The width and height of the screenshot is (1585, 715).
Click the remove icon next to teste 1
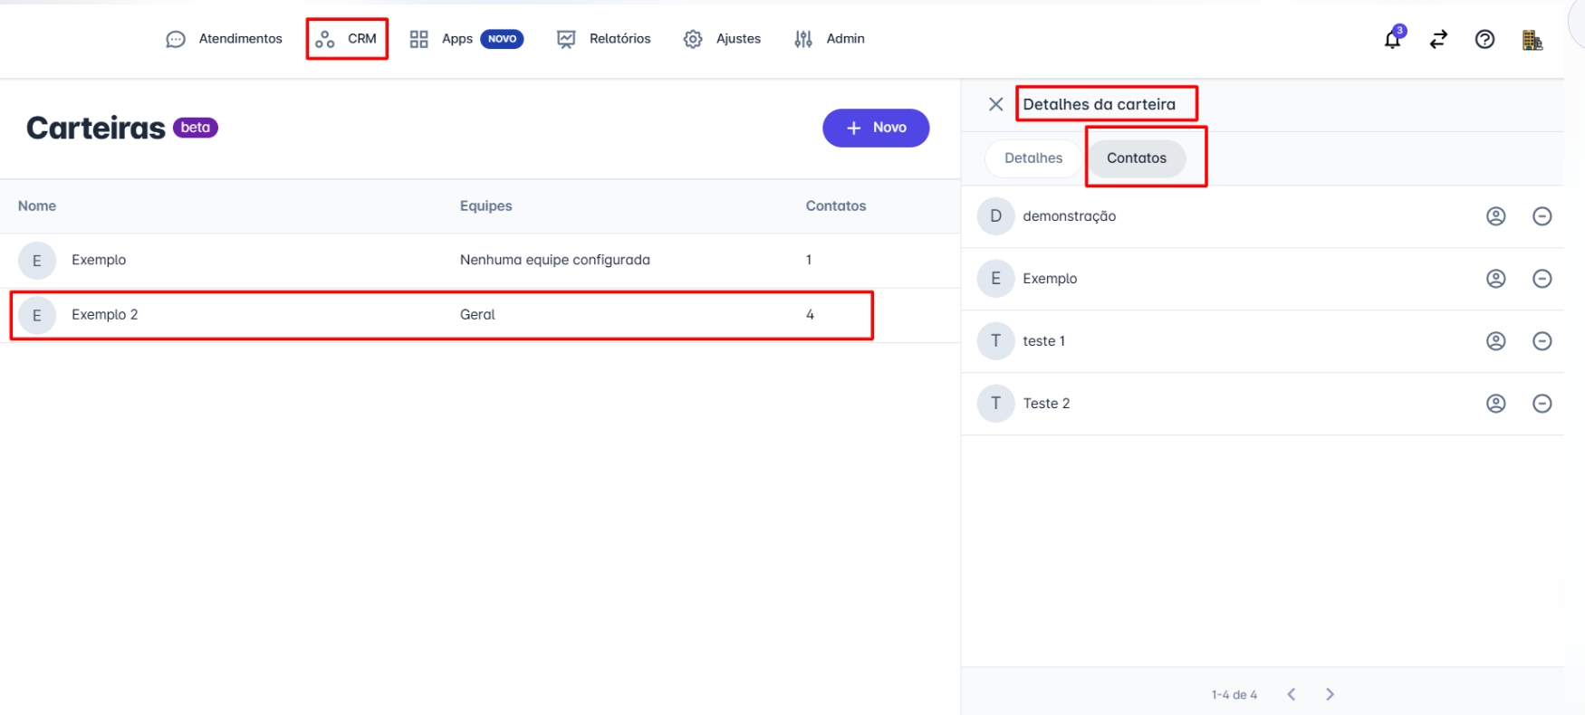point(1542,341)
